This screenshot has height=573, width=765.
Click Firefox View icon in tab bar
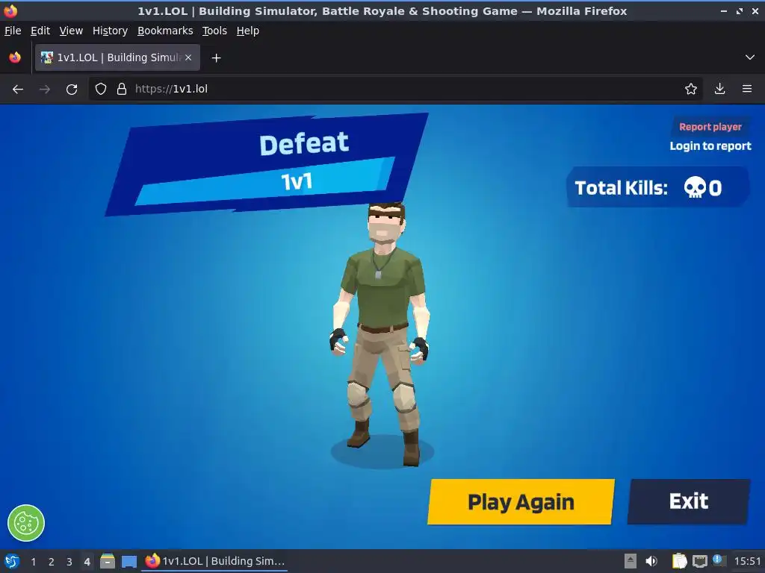pyautogui.click(x=15, y=57)
